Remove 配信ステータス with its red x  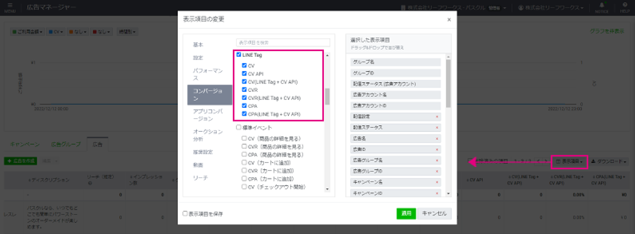coord(437,127)
